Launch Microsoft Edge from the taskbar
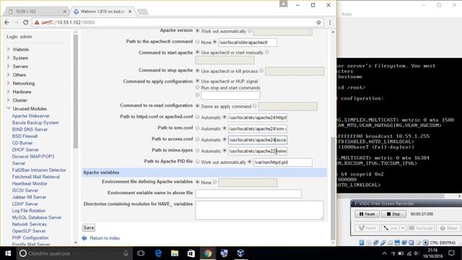 click(158, 253)
